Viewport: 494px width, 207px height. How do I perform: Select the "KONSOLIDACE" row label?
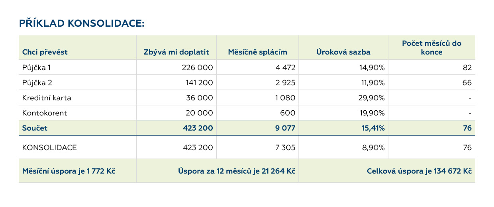tap(49, 148)
